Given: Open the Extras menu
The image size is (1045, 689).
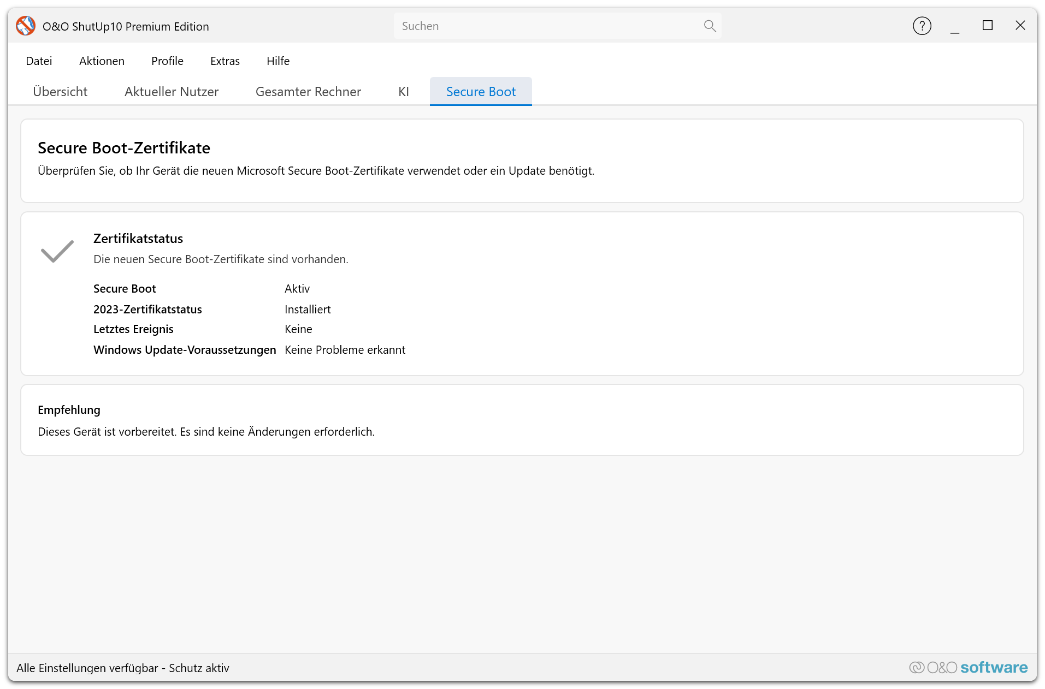Looking at the screenshot, I should [225, 61].
